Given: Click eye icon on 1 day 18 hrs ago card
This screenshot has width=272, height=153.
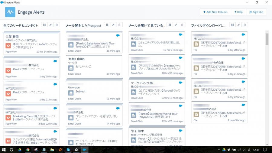Looking at the screenshot, I should coord(8,70).
